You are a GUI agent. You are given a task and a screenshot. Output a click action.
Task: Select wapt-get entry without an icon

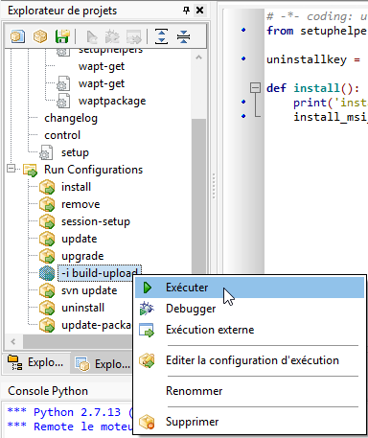pos(102,66)
